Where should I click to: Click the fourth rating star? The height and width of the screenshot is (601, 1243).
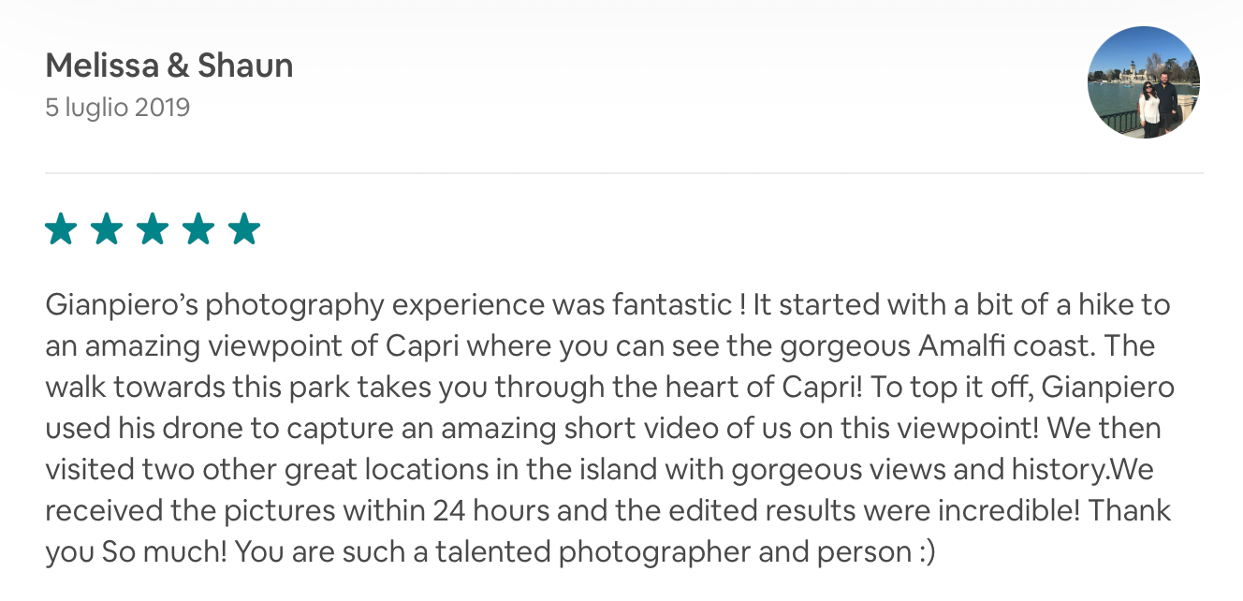click(x=197, y=229)
